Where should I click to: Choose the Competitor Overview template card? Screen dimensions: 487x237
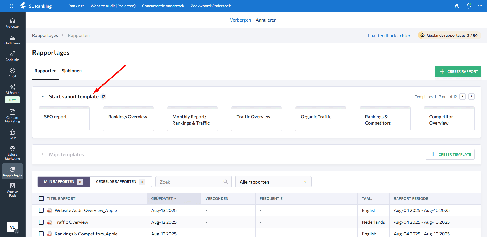coord(449,119)
